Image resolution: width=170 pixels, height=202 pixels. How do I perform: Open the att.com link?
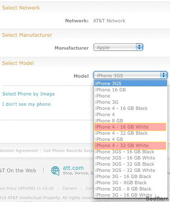73,168
